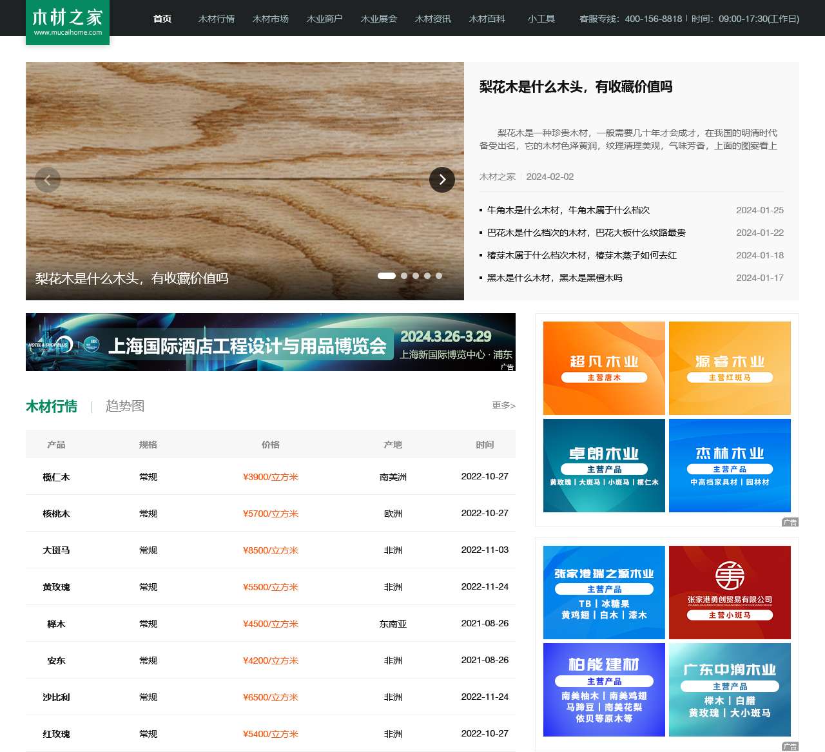Go to 木材市场 in navigation
Screen dimensions: 825x752
click(x=271, y=19)
